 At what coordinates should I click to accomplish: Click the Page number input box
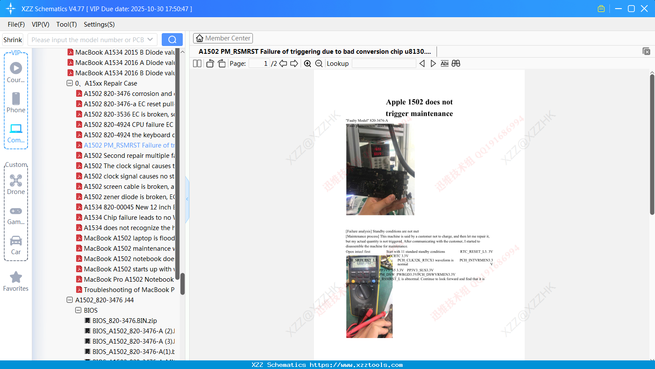(x=259, y=64)
